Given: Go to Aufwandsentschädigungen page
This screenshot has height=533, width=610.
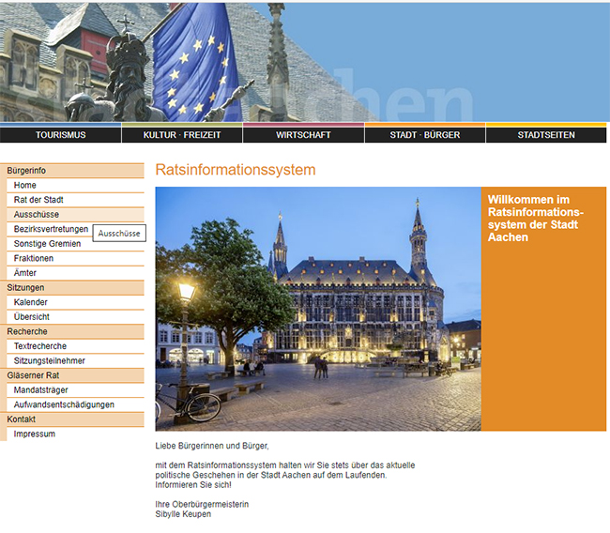Looking at the screenshot, I should click(64, 404).
